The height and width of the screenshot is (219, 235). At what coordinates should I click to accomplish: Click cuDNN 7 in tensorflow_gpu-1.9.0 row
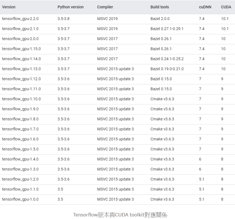(x=200, y=109)
